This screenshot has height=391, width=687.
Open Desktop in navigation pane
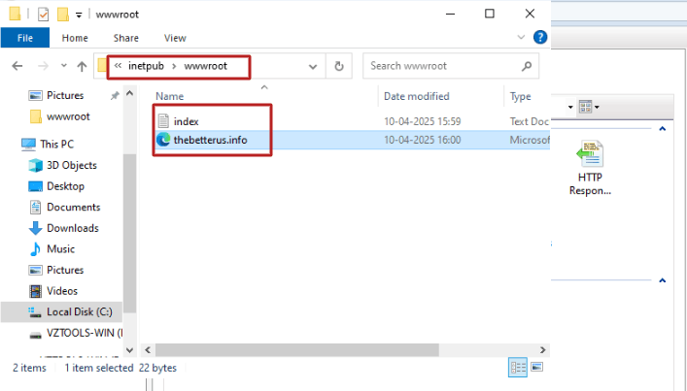(66, 186)
